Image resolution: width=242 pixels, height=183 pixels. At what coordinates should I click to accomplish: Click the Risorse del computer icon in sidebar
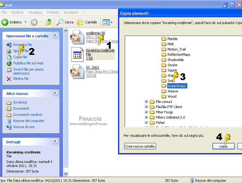(9, 121)
